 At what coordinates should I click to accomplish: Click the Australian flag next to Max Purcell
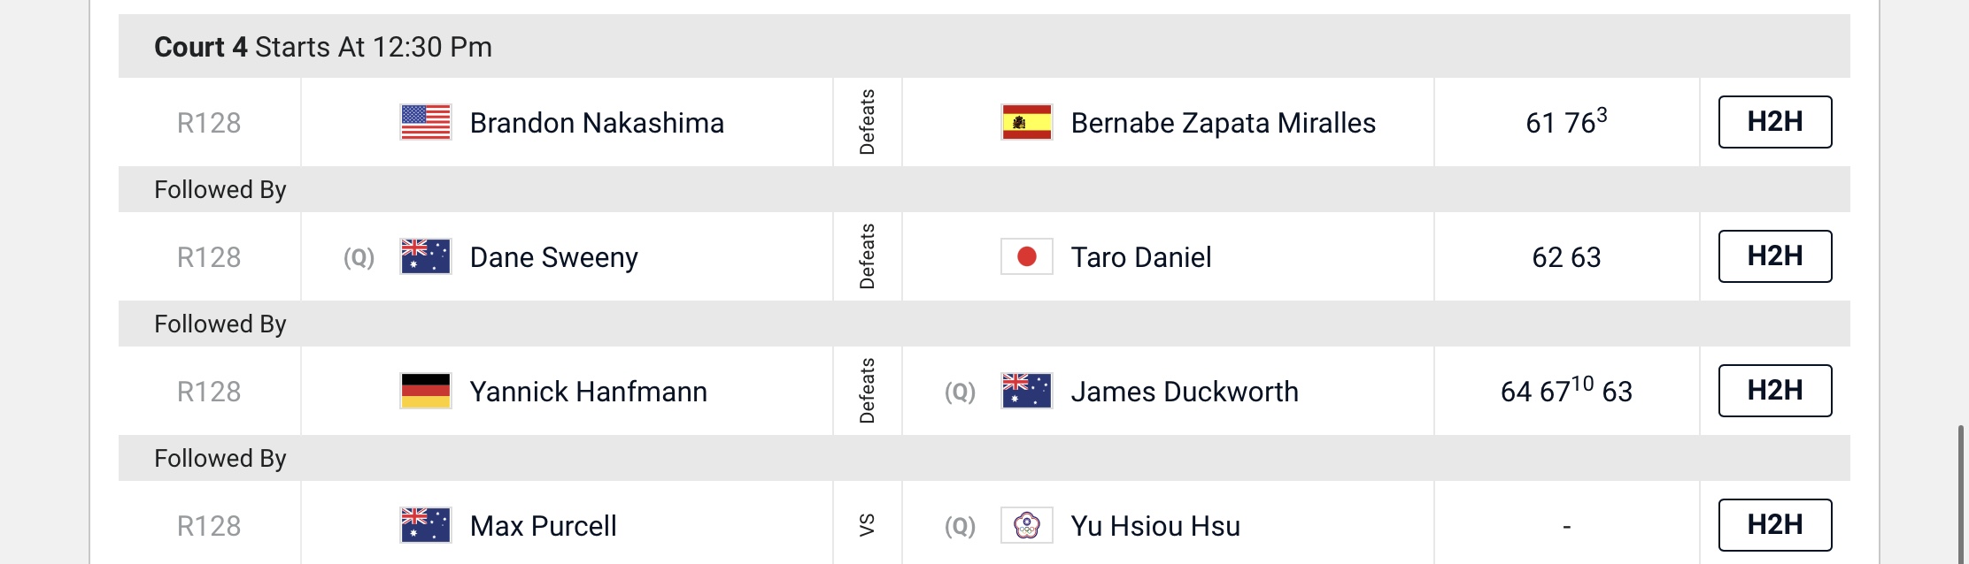(426, 525)
